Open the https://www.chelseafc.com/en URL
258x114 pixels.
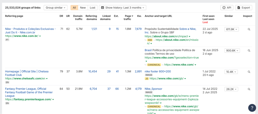pyautogui.click(x=25, y=79)
